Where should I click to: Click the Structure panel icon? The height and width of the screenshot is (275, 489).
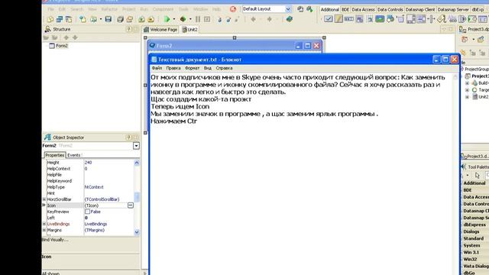click(x=47, y=29)
